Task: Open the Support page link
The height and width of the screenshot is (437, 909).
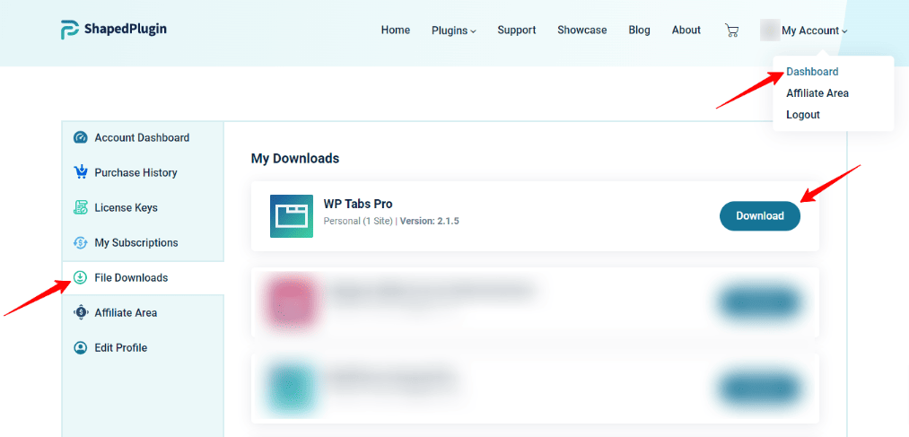Action: [x=516, y=31]
